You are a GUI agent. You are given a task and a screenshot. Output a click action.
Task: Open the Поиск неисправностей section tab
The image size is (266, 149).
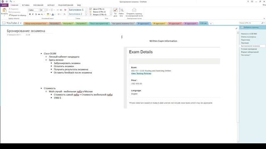click(99, 24)
